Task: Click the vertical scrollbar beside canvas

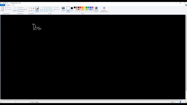Action: pyautogui.click(x=186, y=54)
